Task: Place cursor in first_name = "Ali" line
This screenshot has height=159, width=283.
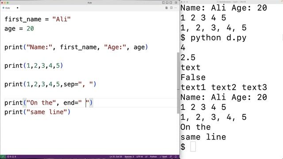Action: [x=38, y=19]
